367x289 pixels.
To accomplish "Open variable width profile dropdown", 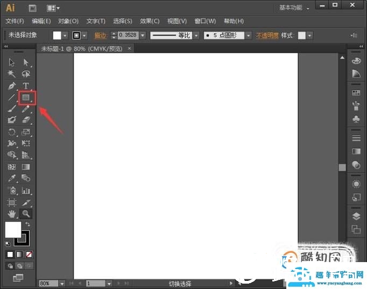I will pos(196,36).
